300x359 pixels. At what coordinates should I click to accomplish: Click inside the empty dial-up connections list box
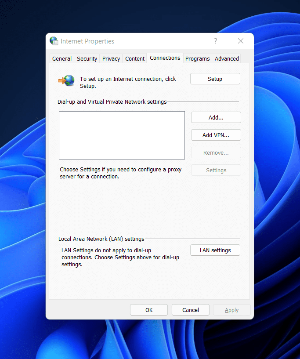[122, 135]
